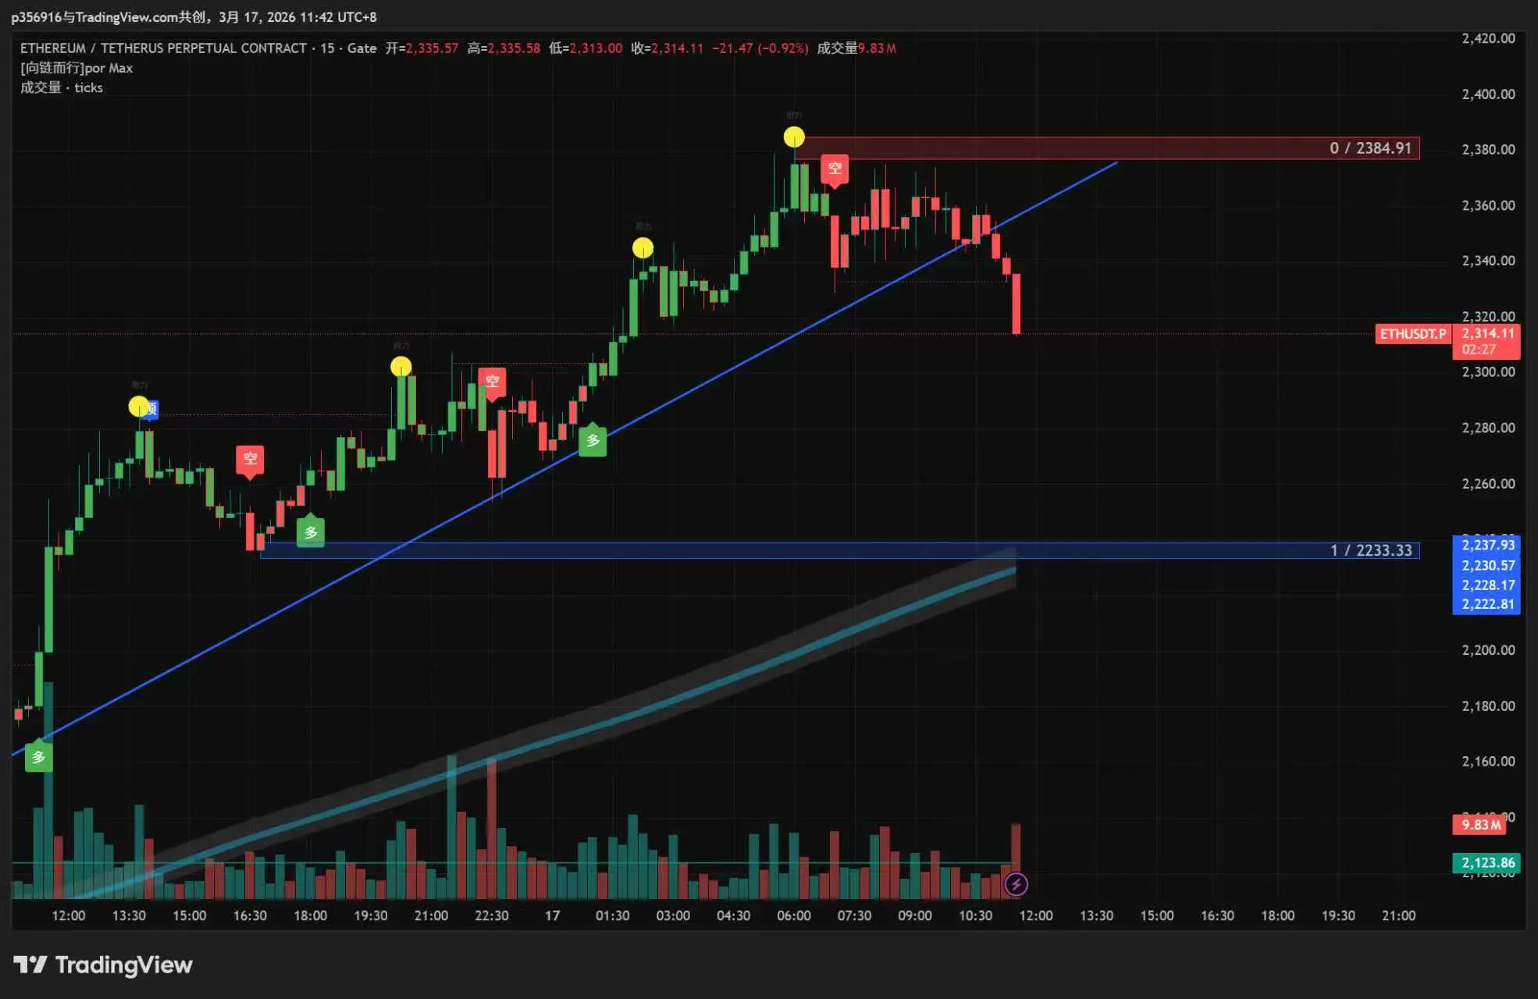This screenshot has width=1538, height=999.
Task: Click the red 空 marker near 22:30
Action: tap(492, 382)
